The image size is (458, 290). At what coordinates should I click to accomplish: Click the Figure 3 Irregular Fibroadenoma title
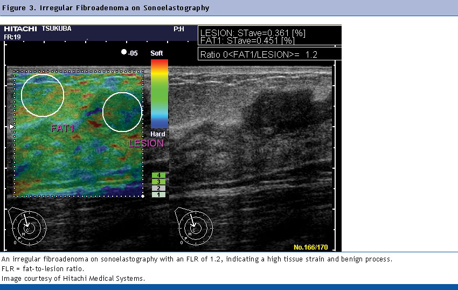[x=106, y=8]
